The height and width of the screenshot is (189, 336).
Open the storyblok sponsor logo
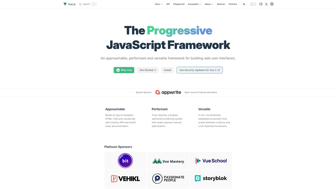pos(211,178)
